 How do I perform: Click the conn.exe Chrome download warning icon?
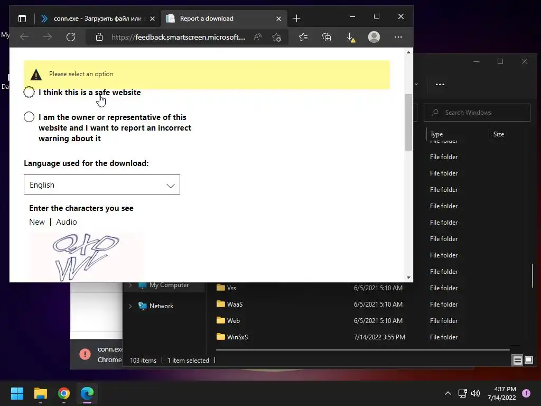tap(85, 354)
